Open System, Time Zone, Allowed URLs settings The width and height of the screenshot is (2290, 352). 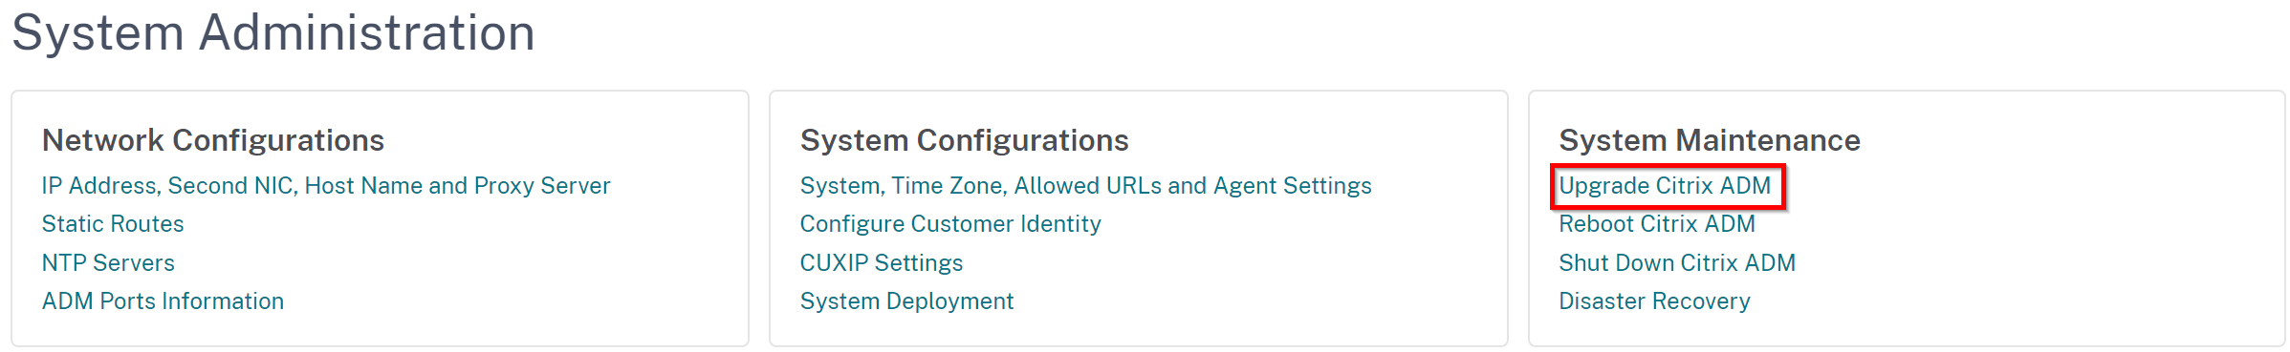coord(1085,186)
